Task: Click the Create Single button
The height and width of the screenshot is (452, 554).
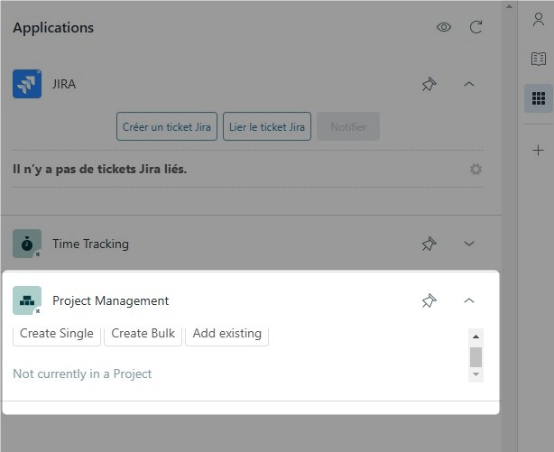Action: tap(57, 336)
